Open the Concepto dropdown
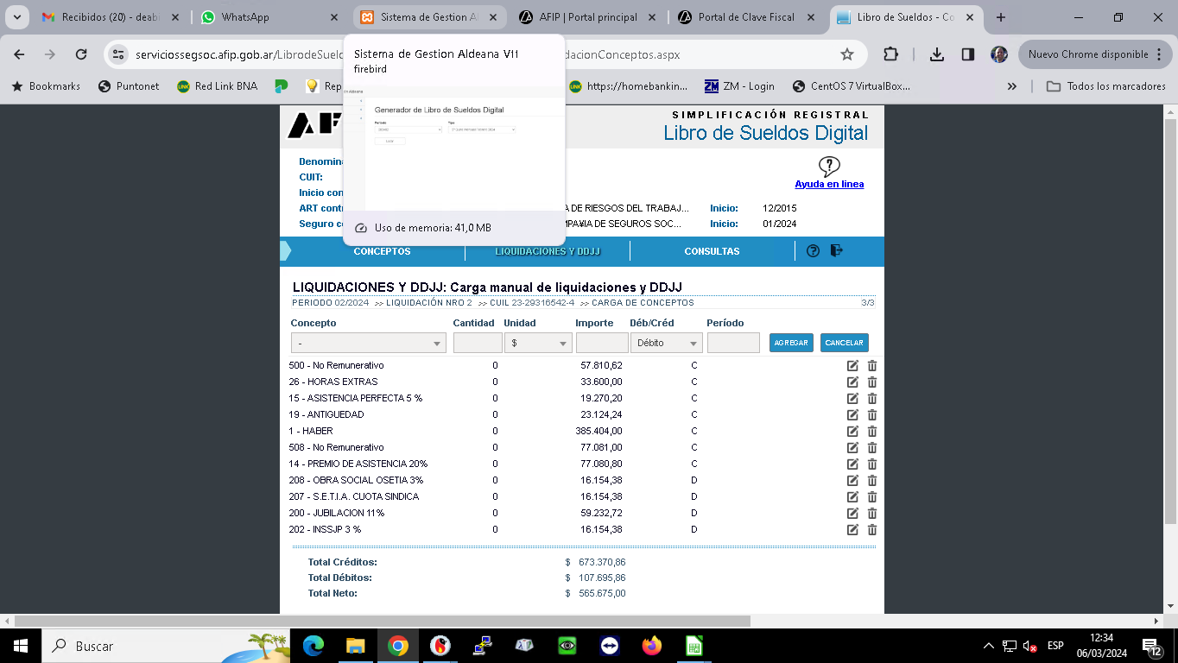Screen dimensions: 1178x663 (368, 344)
